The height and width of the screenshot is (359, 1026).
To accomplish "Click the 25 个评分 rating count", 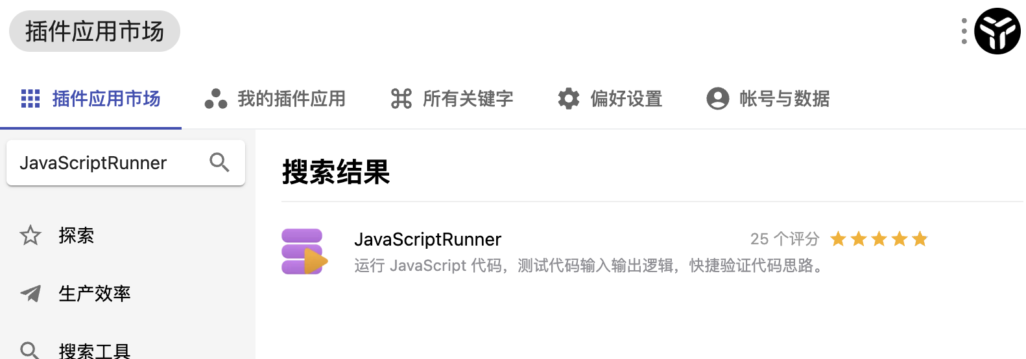I will tap(785, 239).
